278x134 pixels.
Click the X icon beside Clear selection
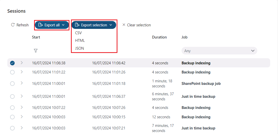pos(124,25)
